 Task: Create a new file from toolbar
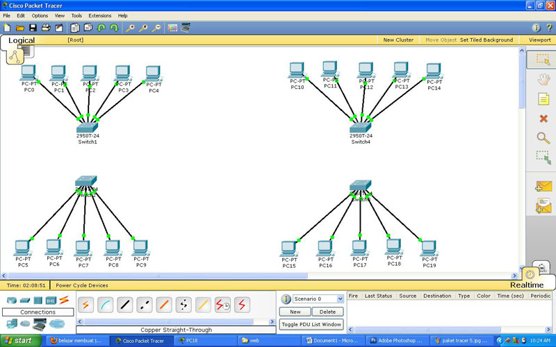pyautogui.click(x=7, y=28)
